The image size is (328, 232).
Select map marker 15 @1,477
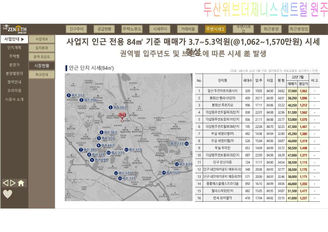coord(183,164)
